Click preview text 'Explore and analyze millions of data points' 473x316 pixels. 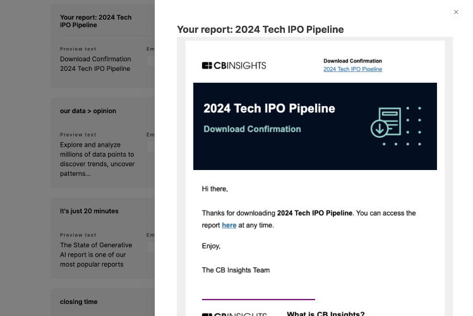97,159
